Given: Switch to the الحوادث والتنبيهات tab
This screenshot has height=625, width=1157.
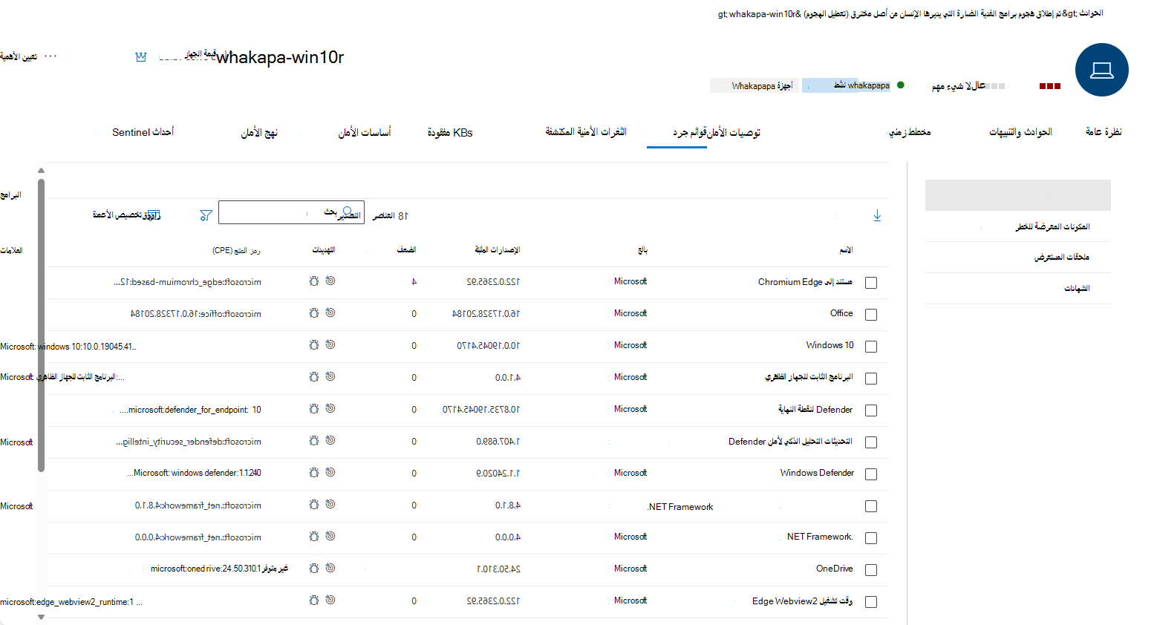Looking at the screenshot, I should click(x=1020, y=132).
